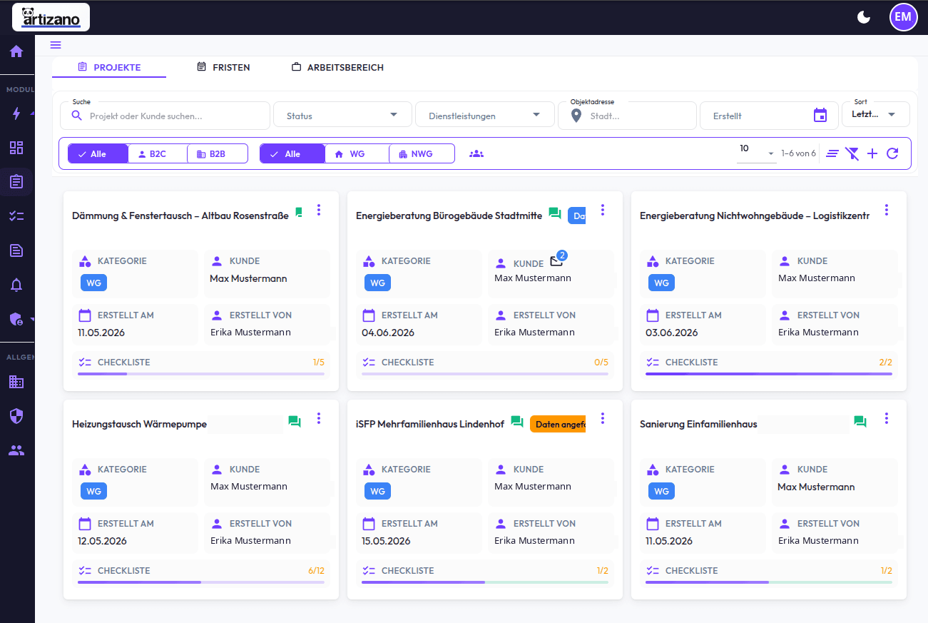Add a new project with the plus icon

[x=872, y=153]
